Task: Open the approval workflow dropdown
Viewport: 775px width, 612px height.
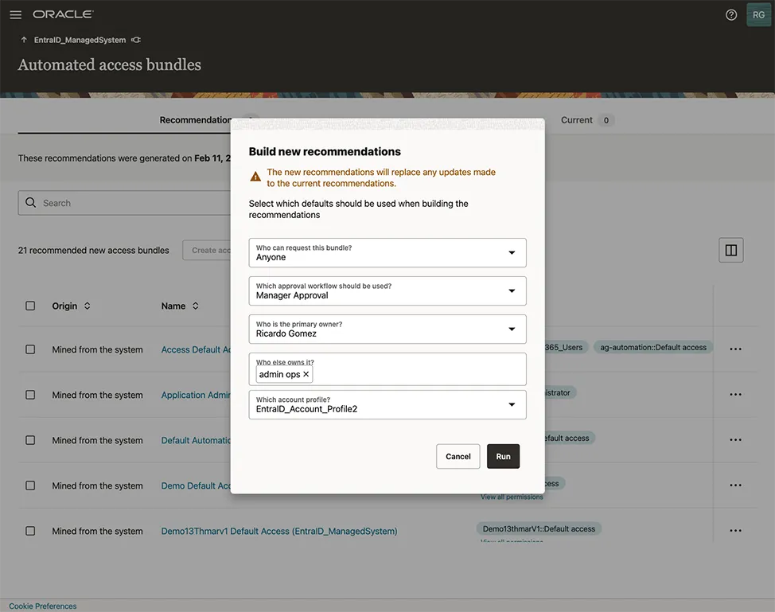Action: [x=512, y=291]
